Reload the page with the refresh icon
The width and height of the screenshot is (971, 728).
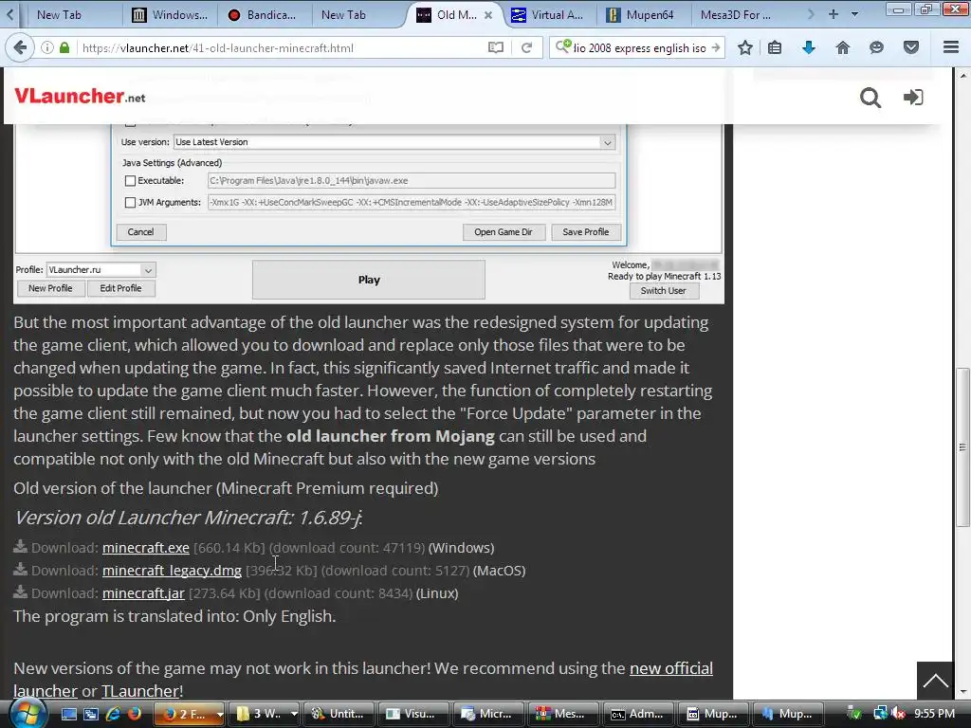(527, 47)
